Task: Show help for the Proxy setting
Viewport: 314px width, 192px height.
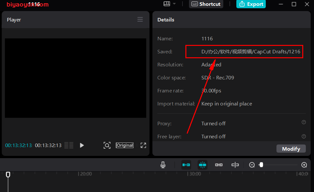Action: (304, 122)
